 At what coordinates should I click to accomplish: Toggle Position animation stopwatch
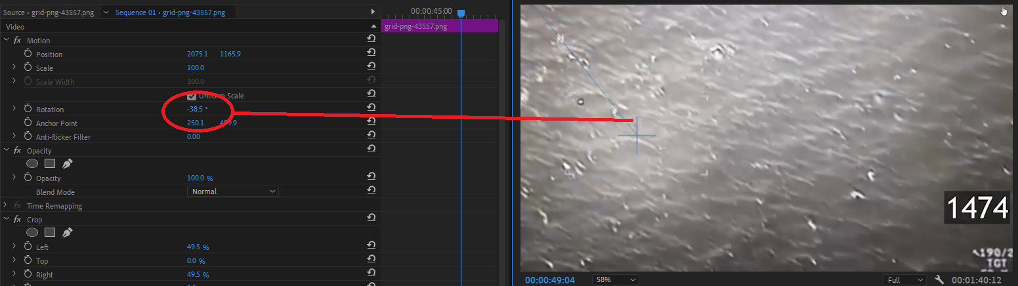tap(28, 54)
